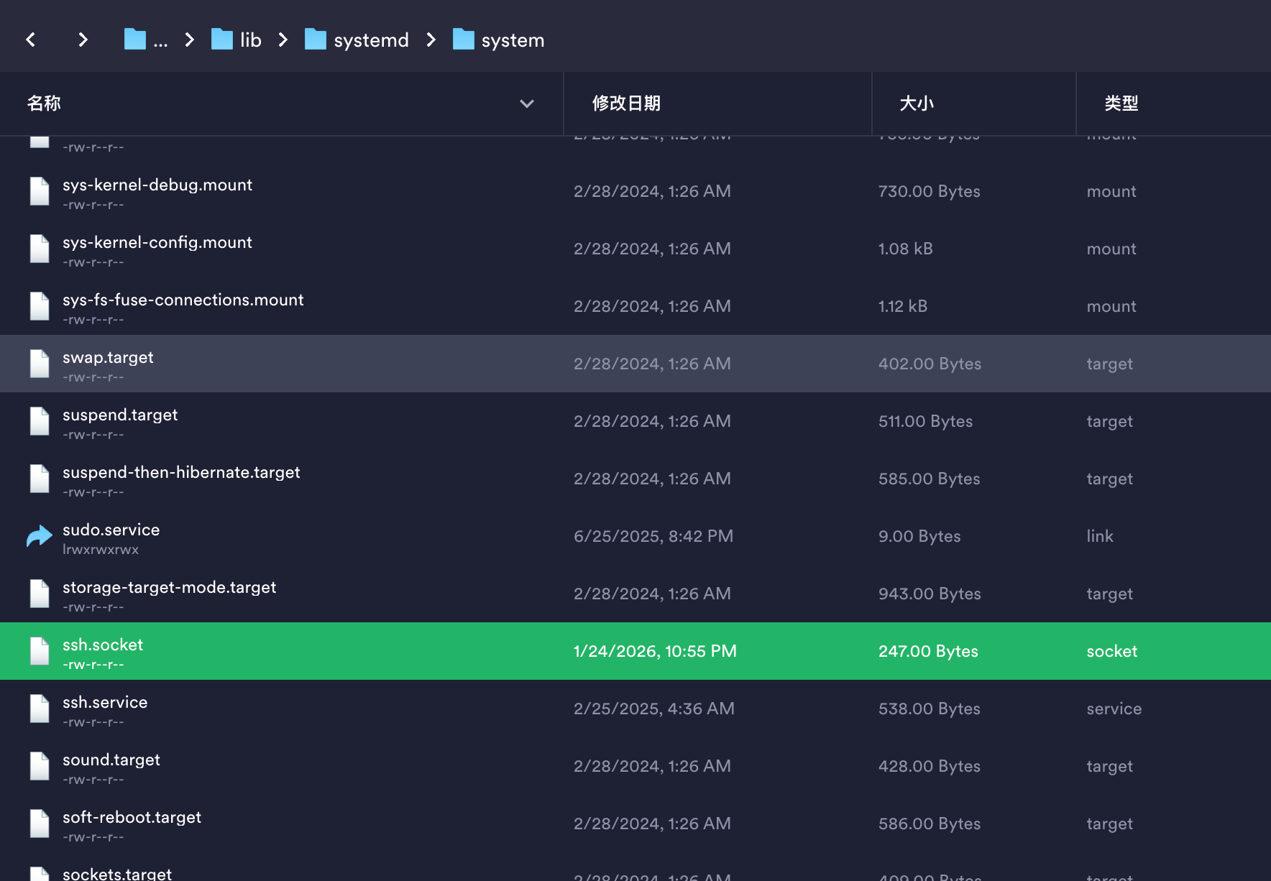Click size 538.00 Bytes of ssh.service

tap(930, 709)
